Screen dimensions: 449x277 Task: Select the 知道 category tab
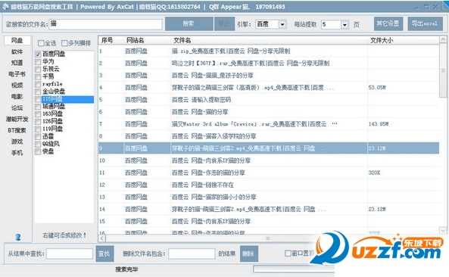(17, 63)
